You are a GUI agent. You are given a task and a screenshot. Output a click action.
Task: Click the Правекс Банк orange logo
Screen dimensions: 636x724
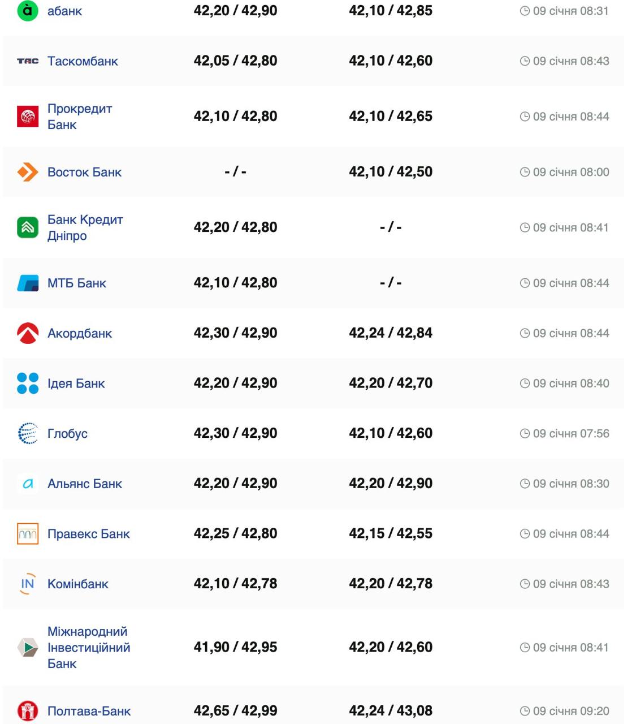tap(28, 534)
